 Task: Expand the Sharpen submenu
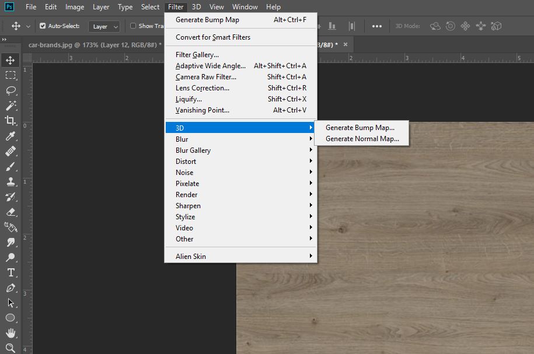[x=241, y=206]
